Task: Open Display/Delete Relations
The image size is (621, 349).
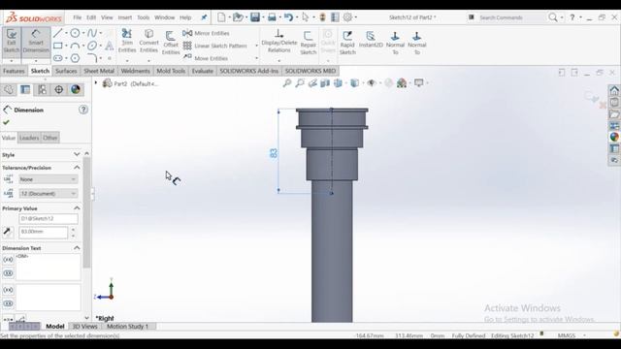Action: point(278,41)
